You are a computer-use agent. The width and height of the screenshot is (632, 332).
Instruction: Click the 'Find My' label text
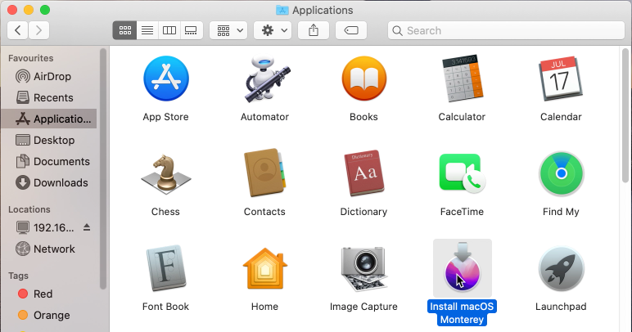(561, 212)
